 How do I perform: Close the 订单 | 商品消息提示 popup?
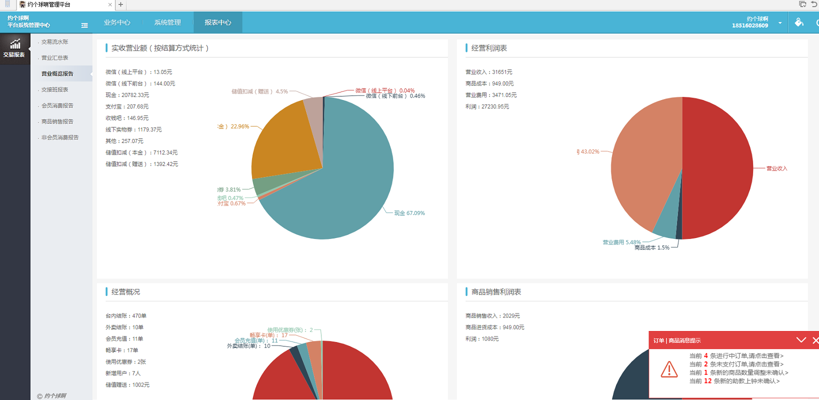pyautogui.click(x=815, y=340)
